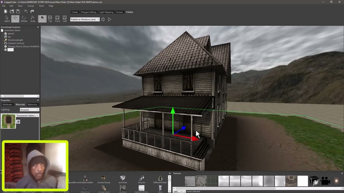
Task: Open the Help menu
Action: pyautogui.click(x=51, y=6)
